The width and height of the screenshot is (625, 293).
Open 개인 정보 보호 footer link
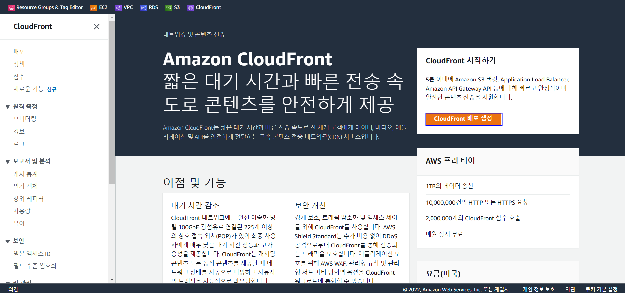click(x=539, y=289)
